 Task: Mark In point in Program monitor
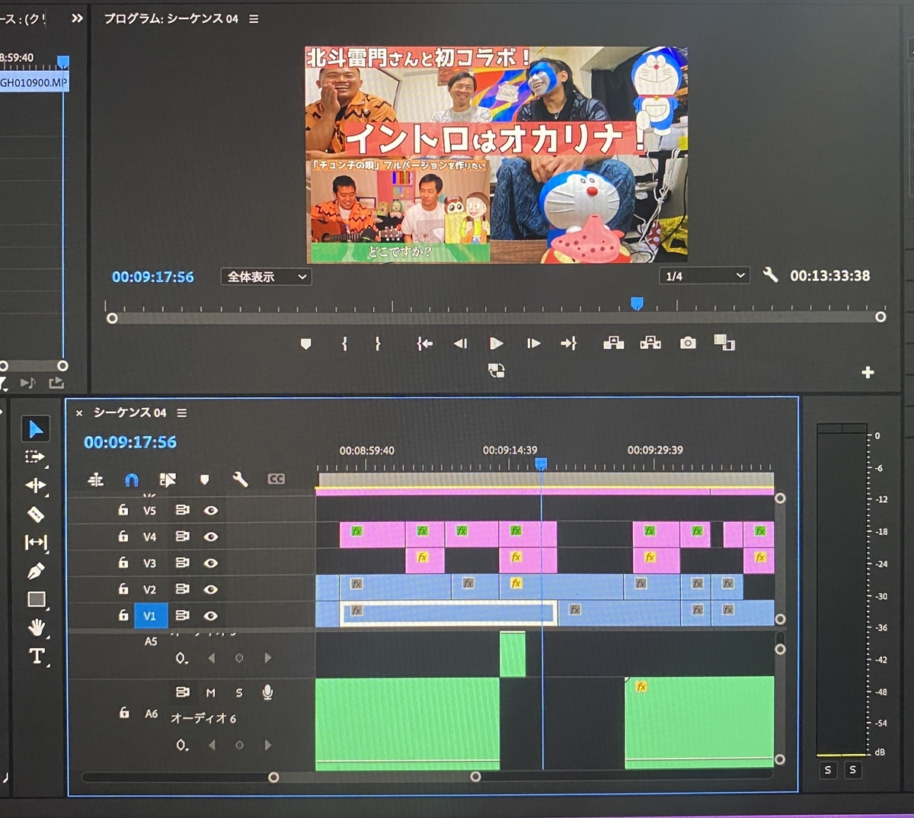pyautogui.click(x=344, y=344)
